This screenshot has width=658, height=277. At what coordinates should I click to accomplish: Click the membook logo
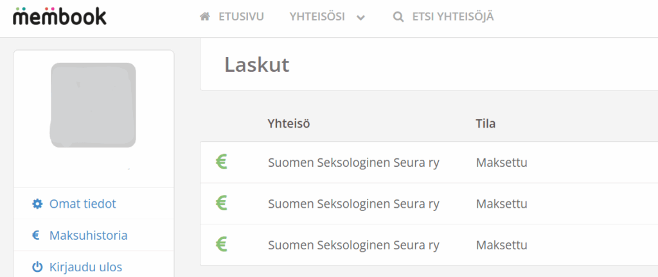pos(59,15)
